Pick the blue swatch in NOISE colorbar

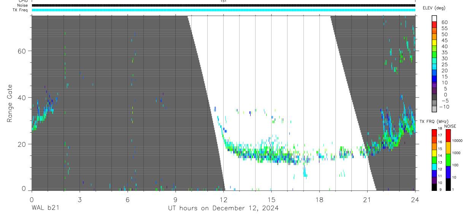tap(448, 172)
